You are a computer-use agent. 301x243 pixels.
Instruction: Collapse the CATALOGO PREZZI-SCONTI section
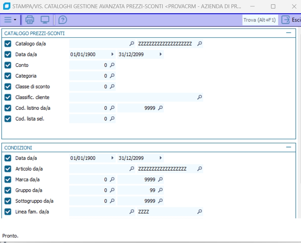tap(289, 33)
